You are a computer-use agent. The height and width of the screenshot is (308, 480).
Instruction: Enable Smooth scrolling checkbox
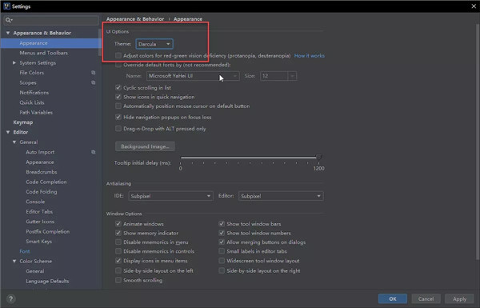(118, 280)
